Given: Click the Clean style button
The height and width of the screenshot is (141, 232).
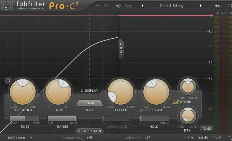Looking at the screenshot, I should tap(90, 103).
